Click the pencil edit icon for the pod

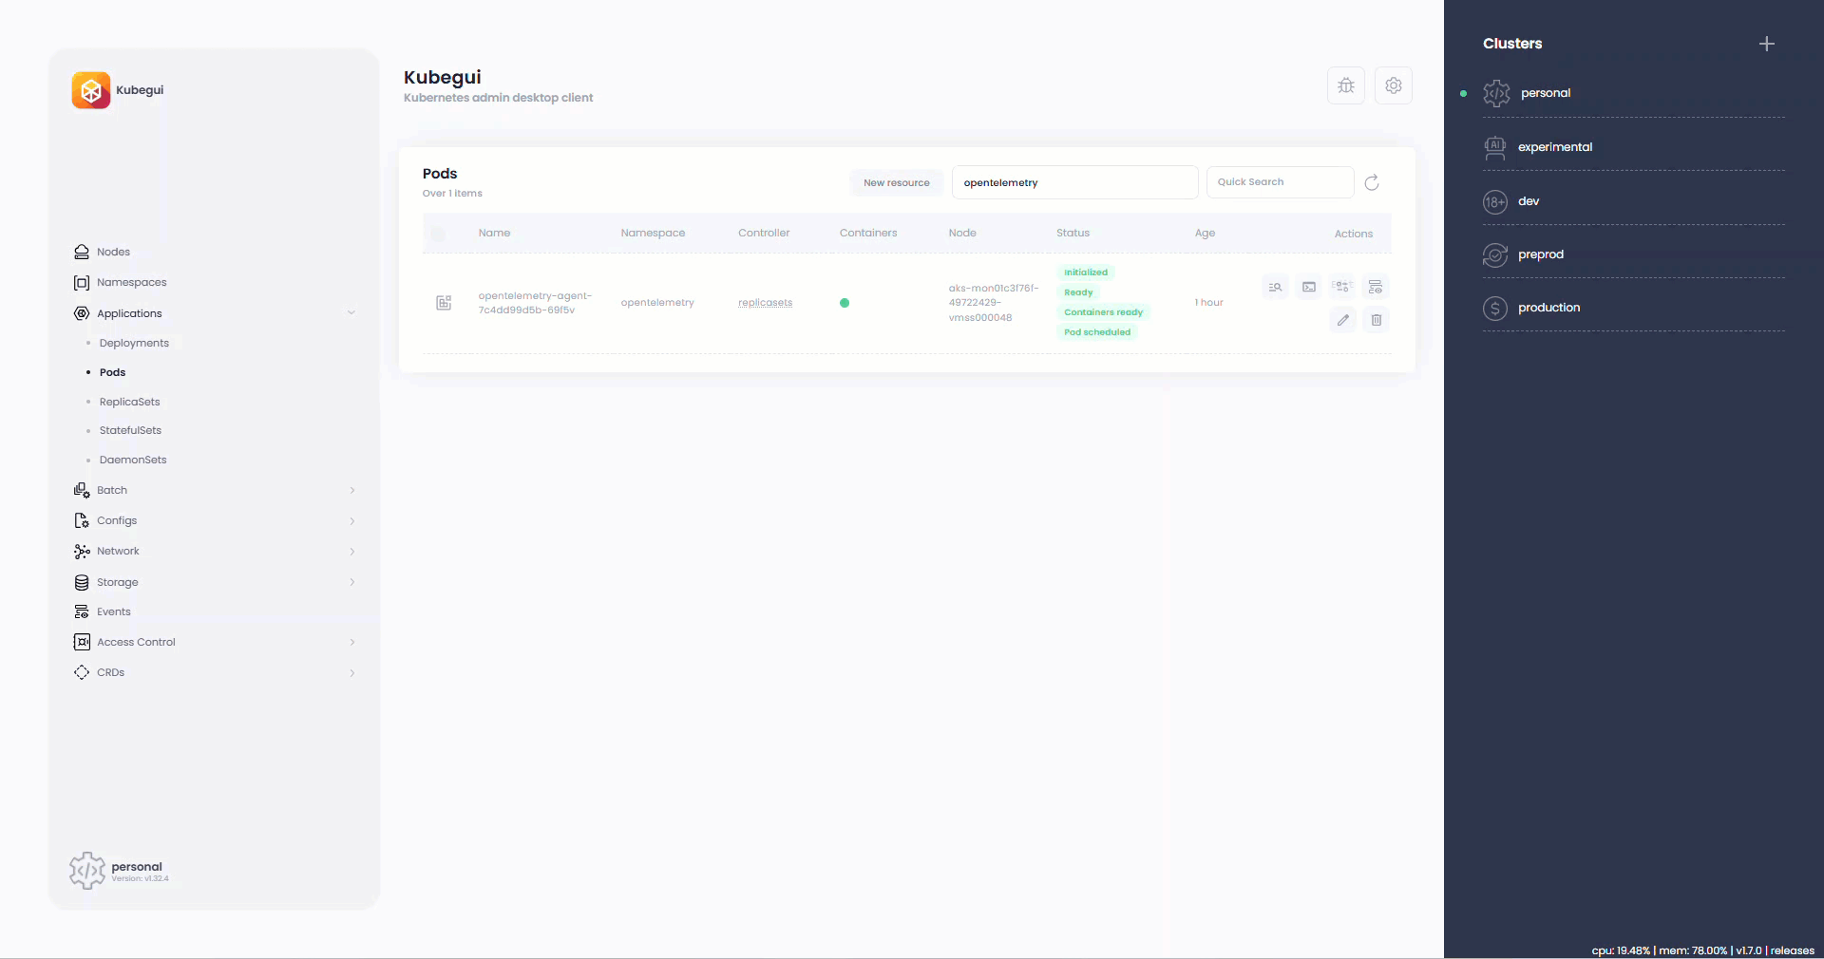coord(1342,320)
